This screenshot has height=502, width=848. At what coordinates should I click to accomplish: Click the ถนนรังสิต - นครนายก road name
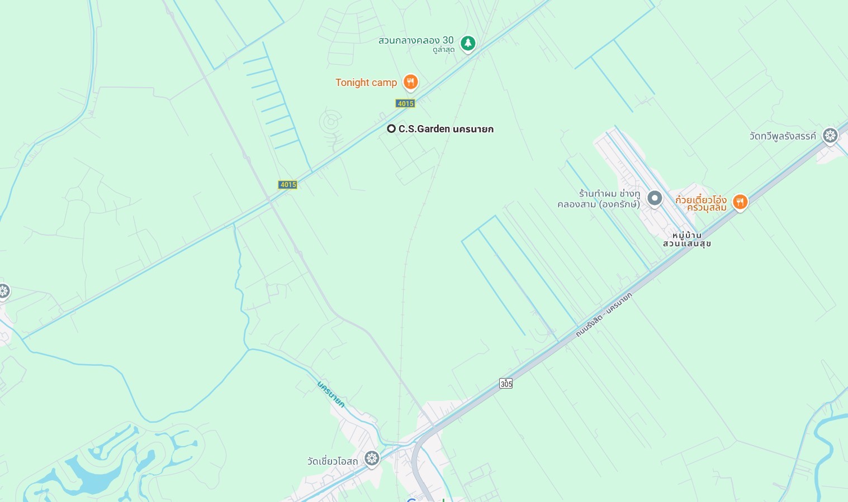[x=604, y=315]
